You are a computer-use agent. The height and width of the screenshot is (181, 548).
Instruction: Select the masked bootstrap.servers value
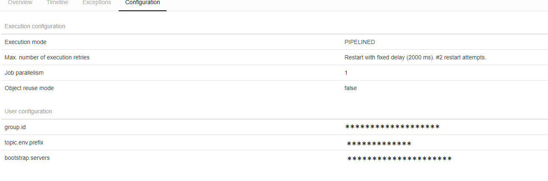tap(400, 159)
